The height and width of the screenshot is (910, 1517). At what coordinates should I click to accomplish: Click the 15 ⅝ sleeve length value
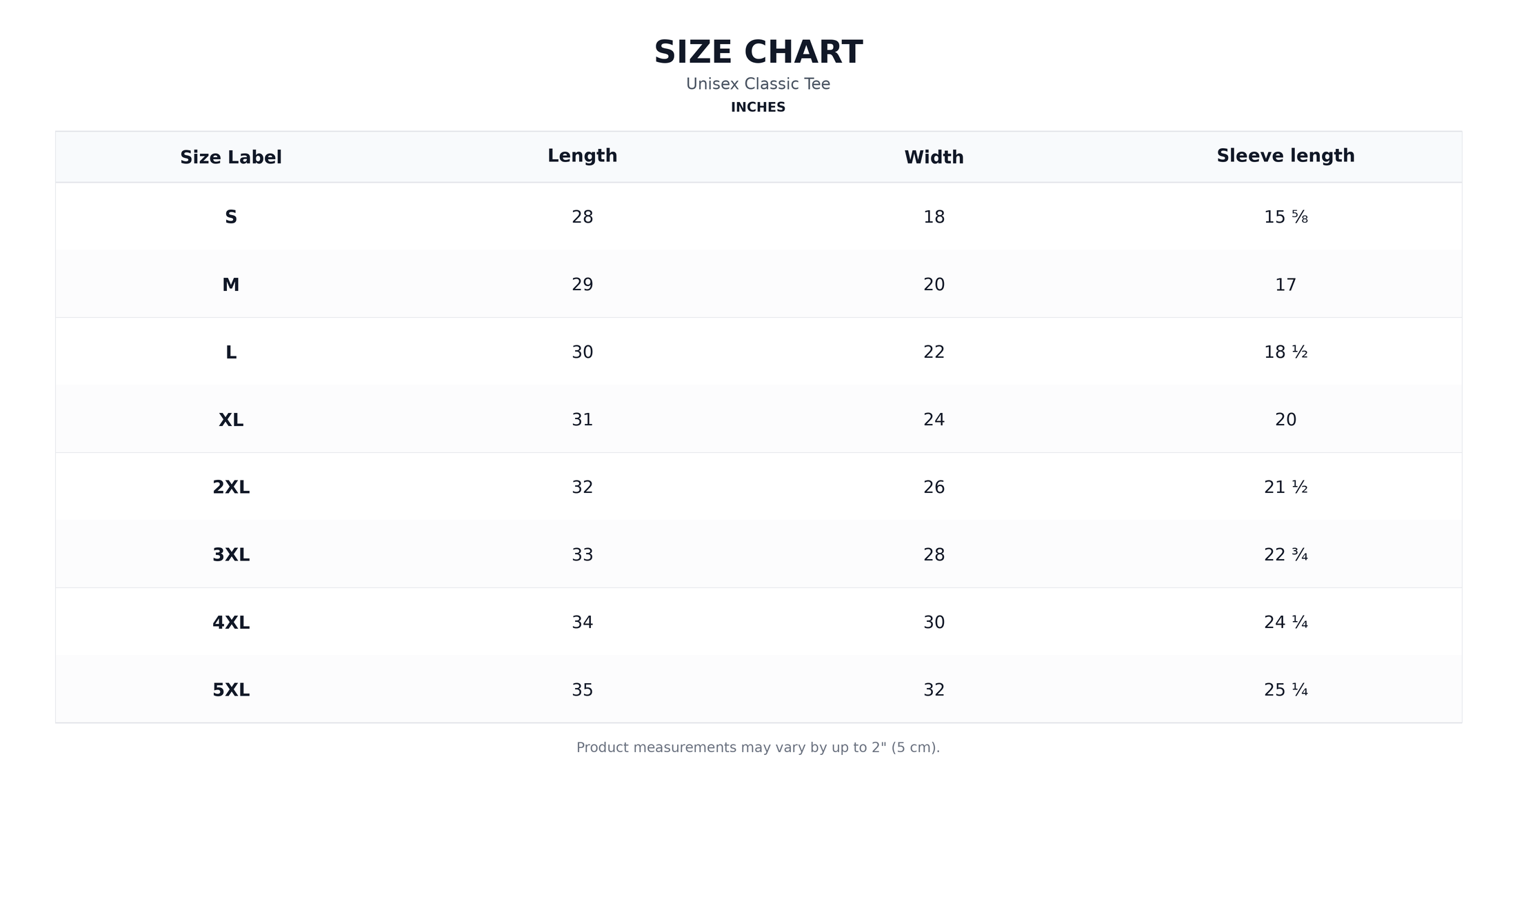click(x=1285, y=217)
